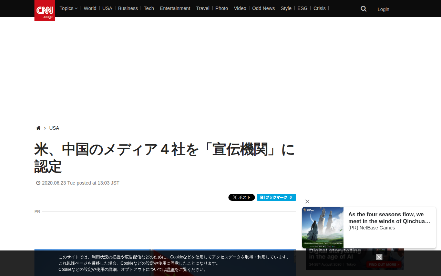Go to the Video section
Viewport: 441px width, 276px height.
coord(240,8)
